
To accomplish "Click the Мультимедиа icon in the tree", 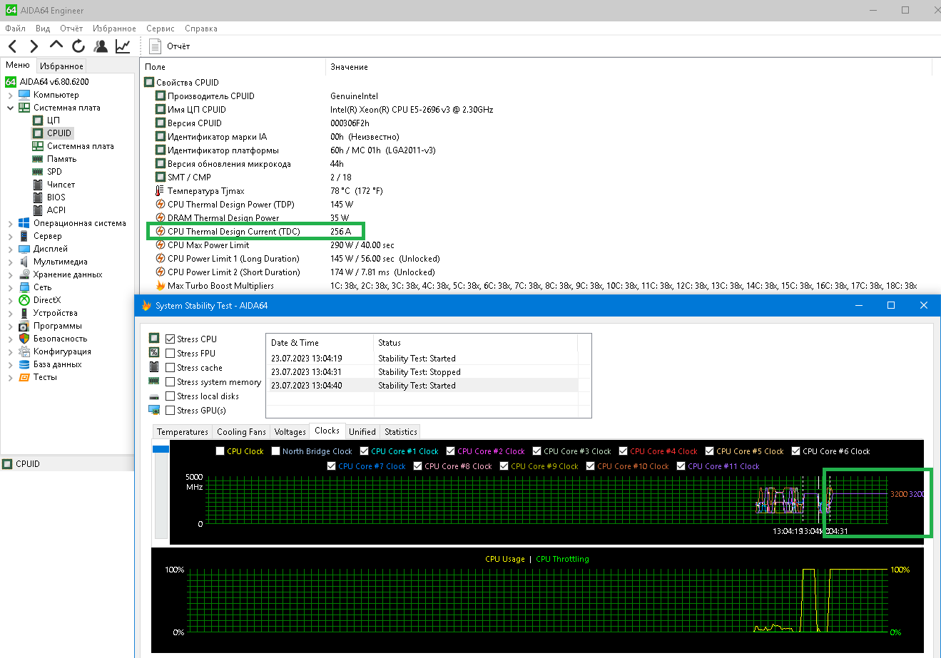I will (x=24, y=262).
